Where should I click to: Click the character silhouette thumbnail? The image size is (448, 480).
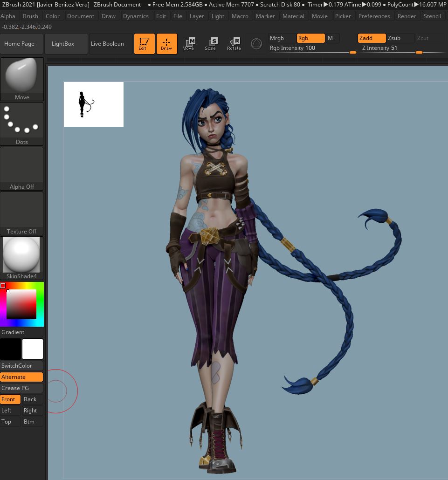click(x=94, y=104)
